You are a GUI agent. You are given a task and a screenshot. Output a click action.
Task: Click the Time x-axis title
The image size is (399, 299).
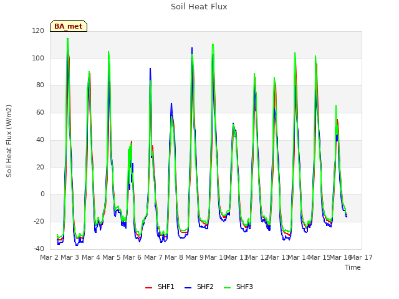(353, 267)
